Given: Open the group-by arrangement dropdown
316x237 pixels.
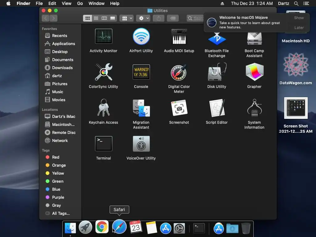Looking at the screenshot, I should pos(127,18).
